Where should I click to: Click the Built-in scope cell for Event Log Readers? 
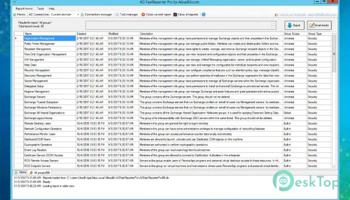[295, 150]
